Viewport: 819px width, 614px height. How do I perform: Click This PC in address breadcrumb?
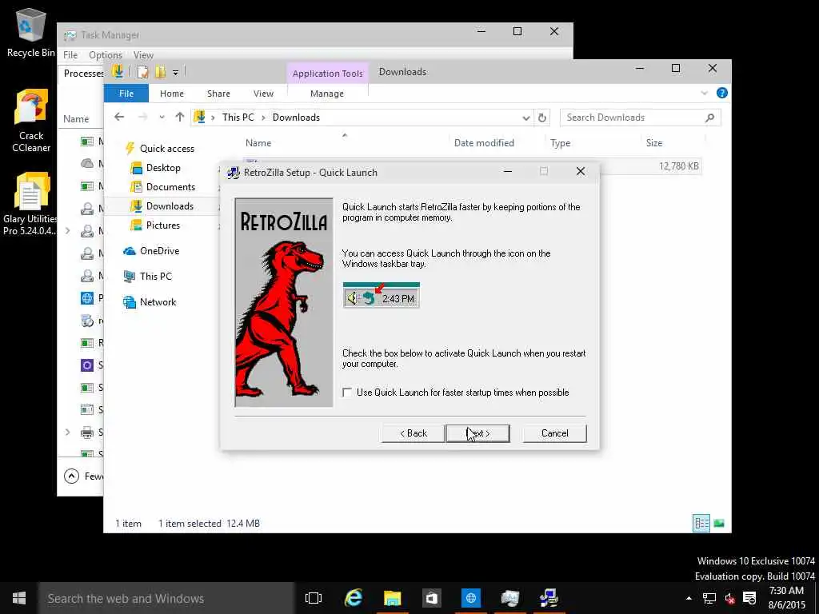(238, 118)
